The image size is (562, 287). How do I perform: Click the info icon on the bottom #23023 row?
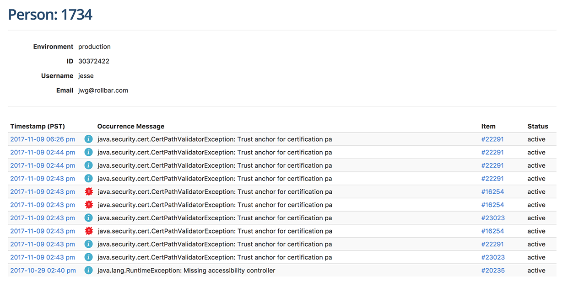point(88,257)
